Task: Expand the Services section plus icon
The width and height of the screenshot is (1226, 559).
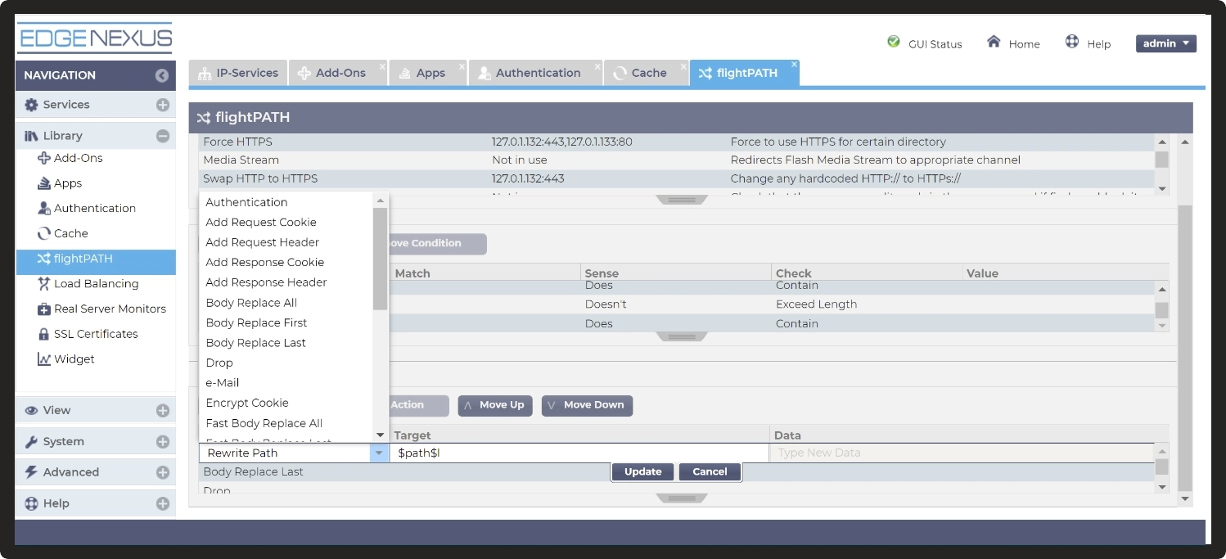Action: click(162, 105)
